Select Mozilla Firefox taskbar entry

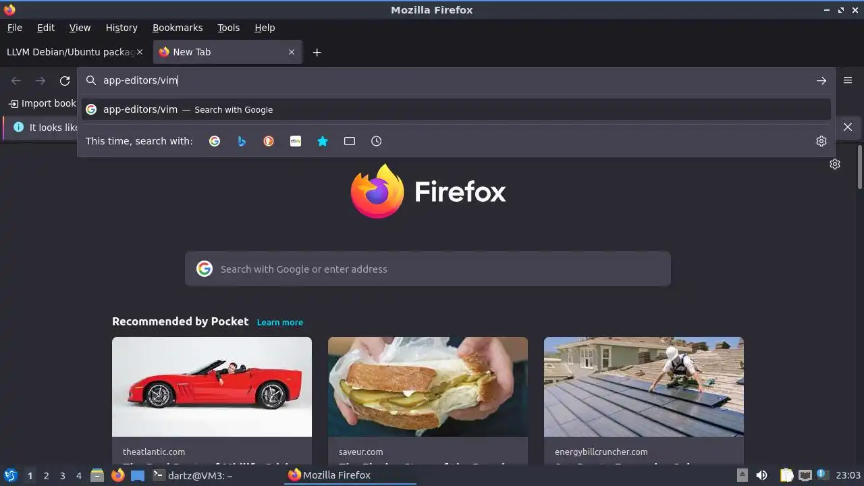point(350,475)
